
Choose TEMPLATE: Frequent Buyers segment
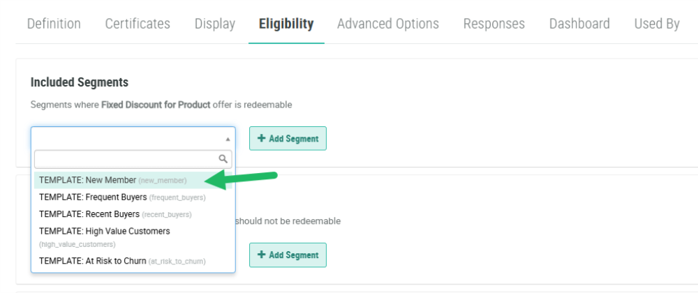point(121,197)
